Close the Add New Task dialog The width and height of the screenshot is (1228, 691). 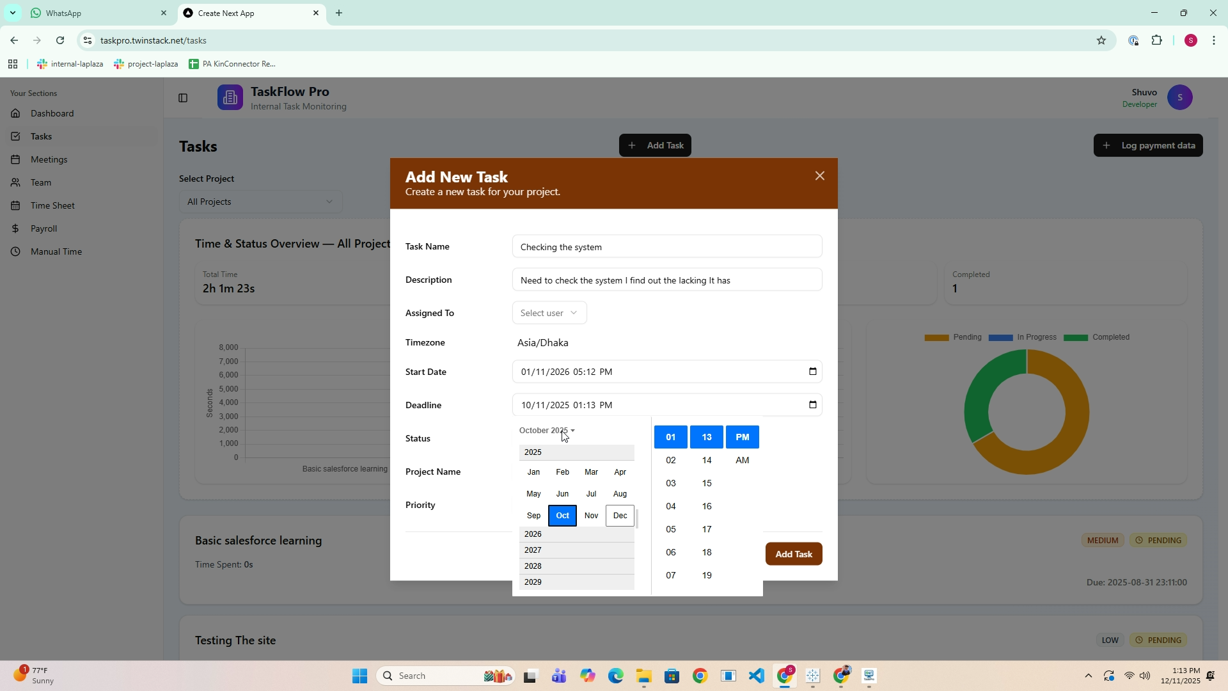click(x=819, y=176)
